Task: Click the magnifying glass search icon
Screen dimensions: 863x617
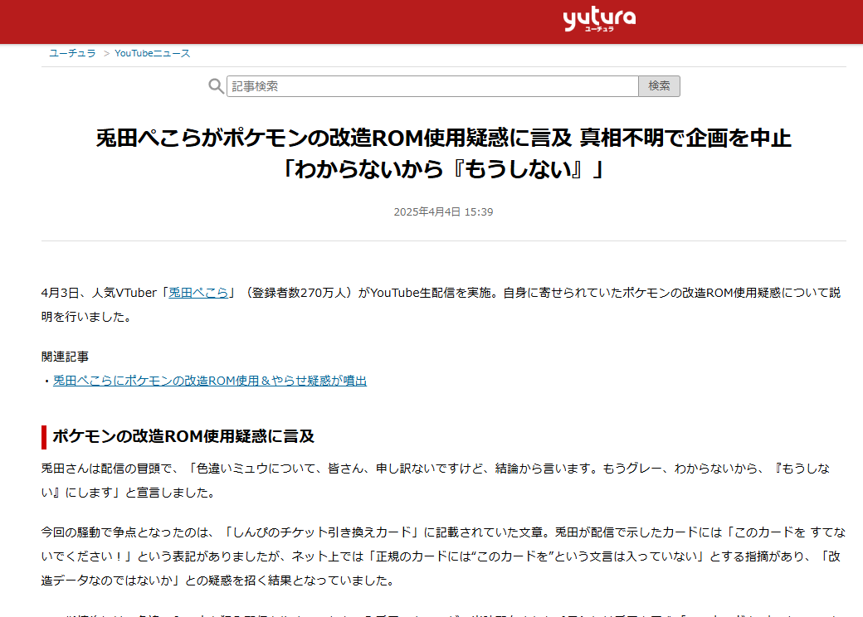Action: [x=216, y=85]
